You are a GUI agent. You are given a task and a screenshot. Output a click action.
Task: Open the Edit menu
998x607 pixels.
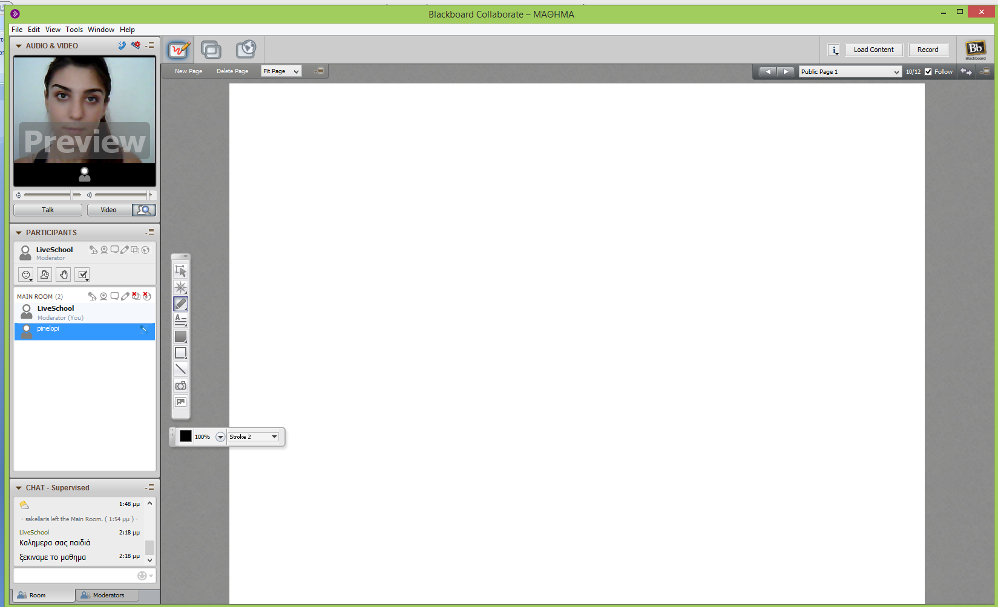(x=34, y=30)
